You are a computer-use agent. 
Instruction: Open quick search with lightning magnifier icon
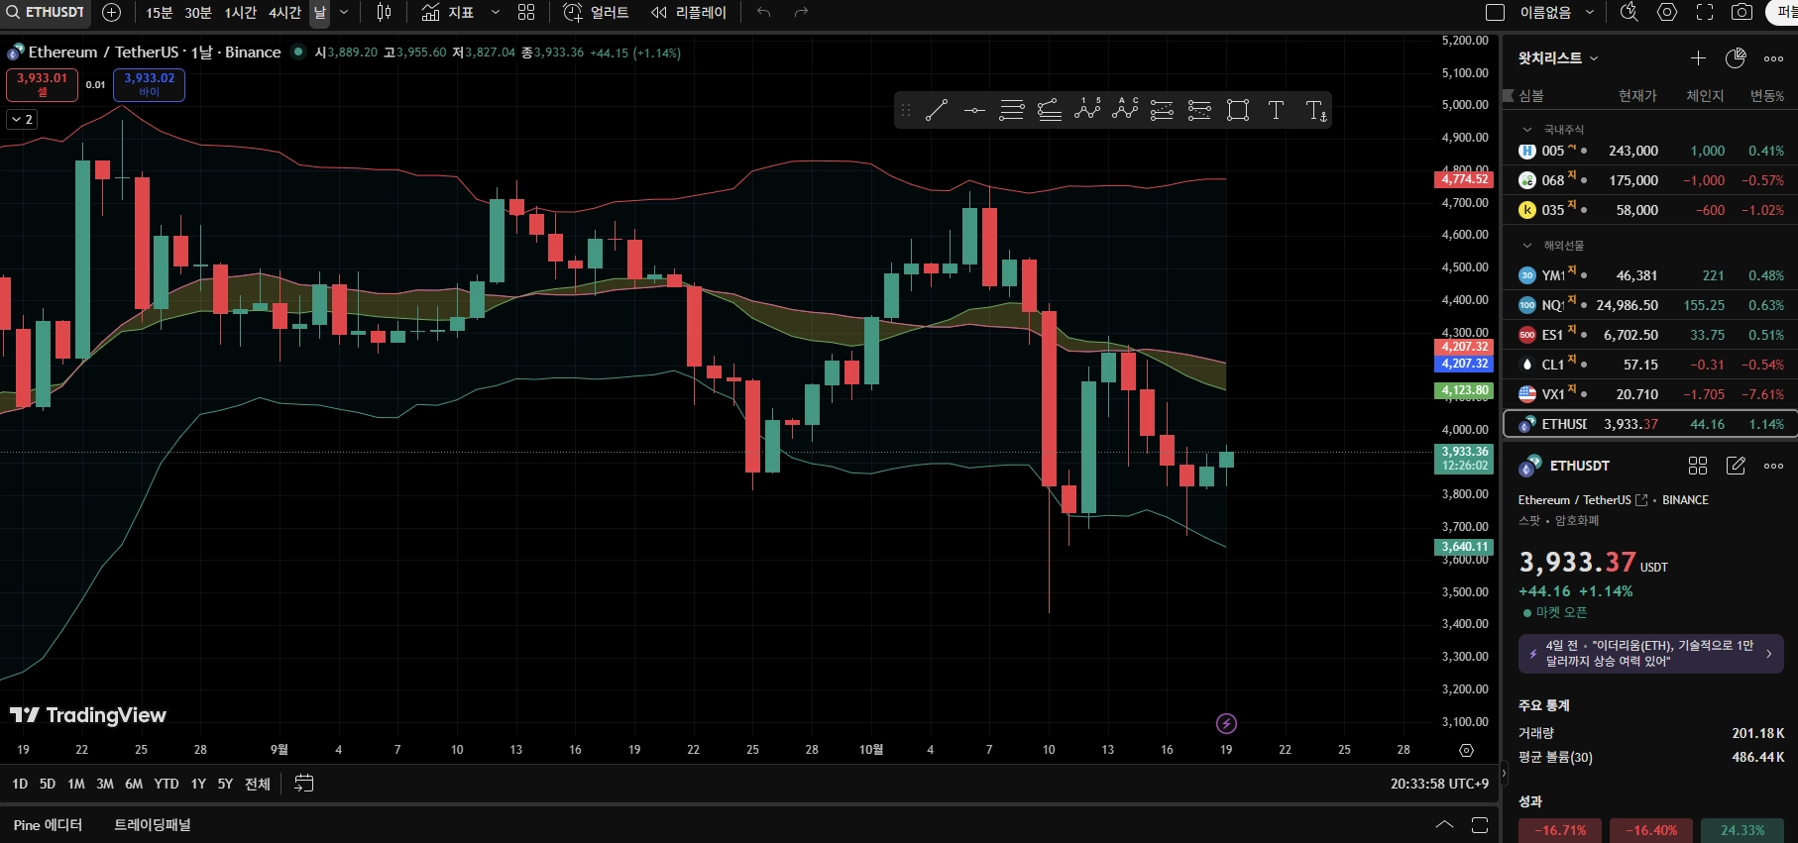[1629, 12]
